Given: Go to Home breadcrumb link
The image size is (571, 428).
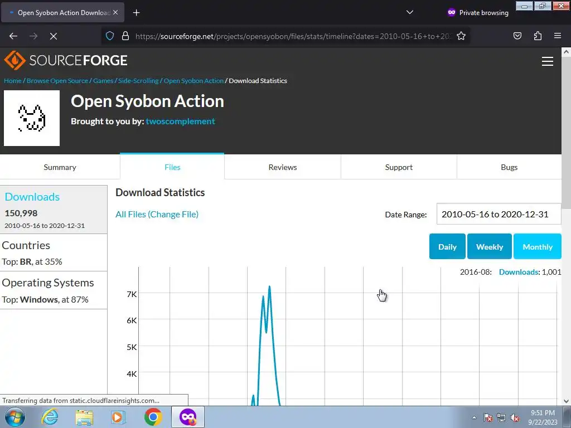Looking at the screenshot, I should tap(13, 81).
